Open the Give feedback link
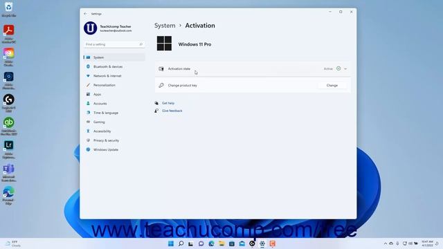Screen dimensions: 443x249 [172, 111]
